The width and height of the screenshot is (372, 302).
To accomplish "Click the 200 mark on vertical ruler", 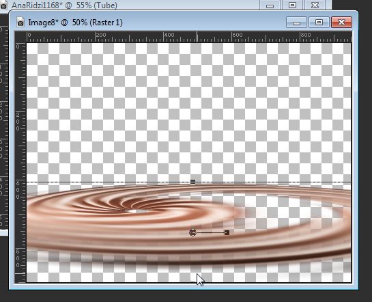I will [18, 122].
